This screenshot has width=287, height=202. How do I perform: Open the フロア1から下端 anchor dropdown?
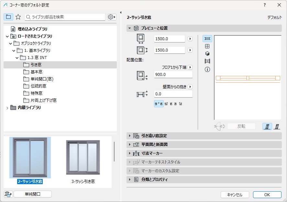tap(190, 67)
